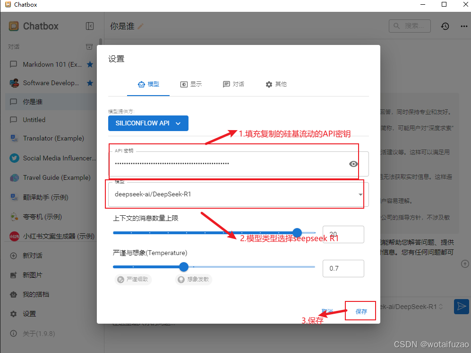
Task: Click the archive conversations icon beside 对话
Action: [x=89, y=47]
